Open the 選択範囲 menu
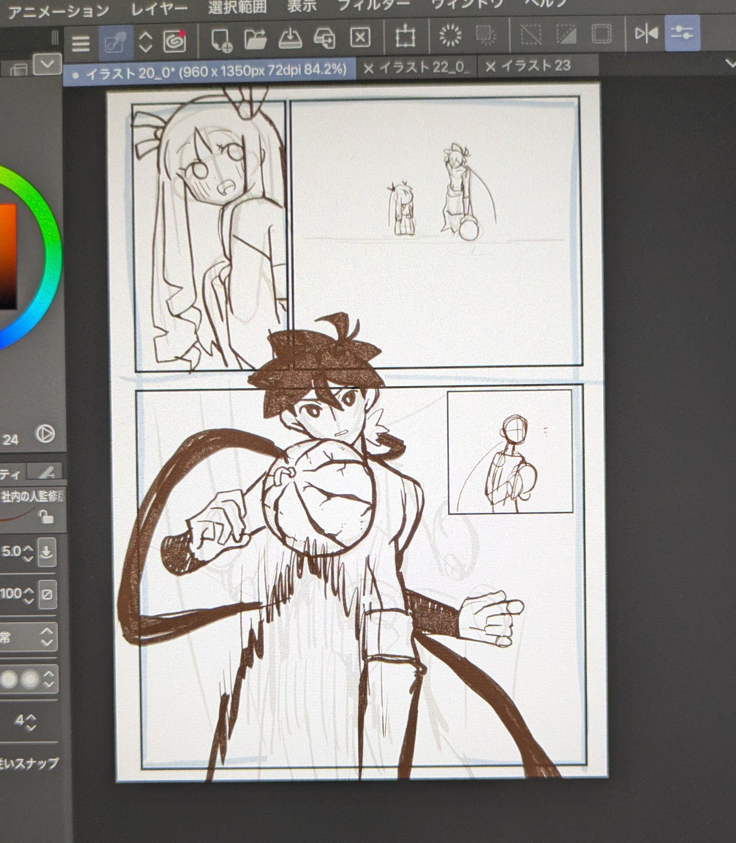The image size is (736, 843). click(237, 7)
